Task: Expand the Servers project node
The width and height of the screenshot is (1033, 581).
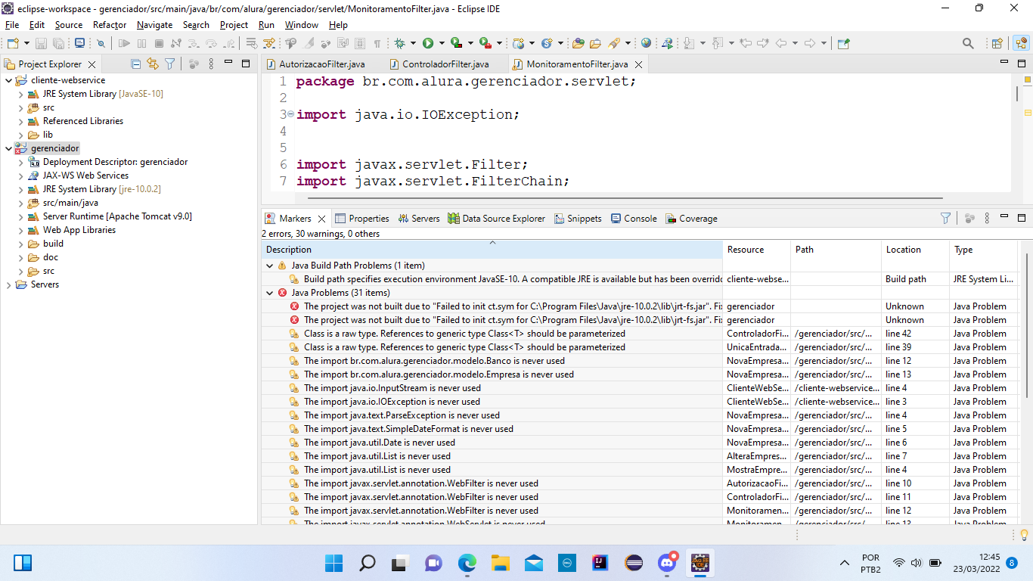Action: click(x=9, y=284)
